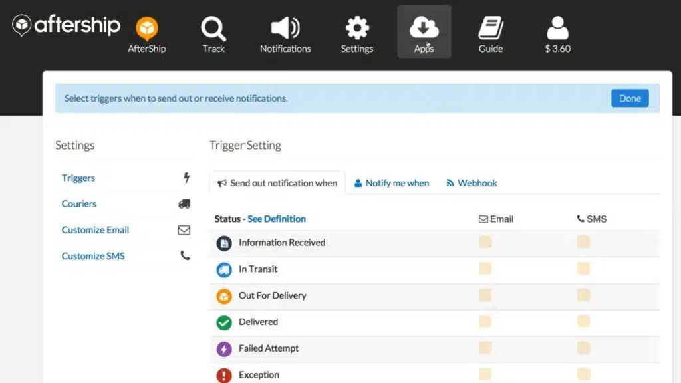
Task: Select Couriers in Settings sidebar
Action: click(x=79, y=204)
